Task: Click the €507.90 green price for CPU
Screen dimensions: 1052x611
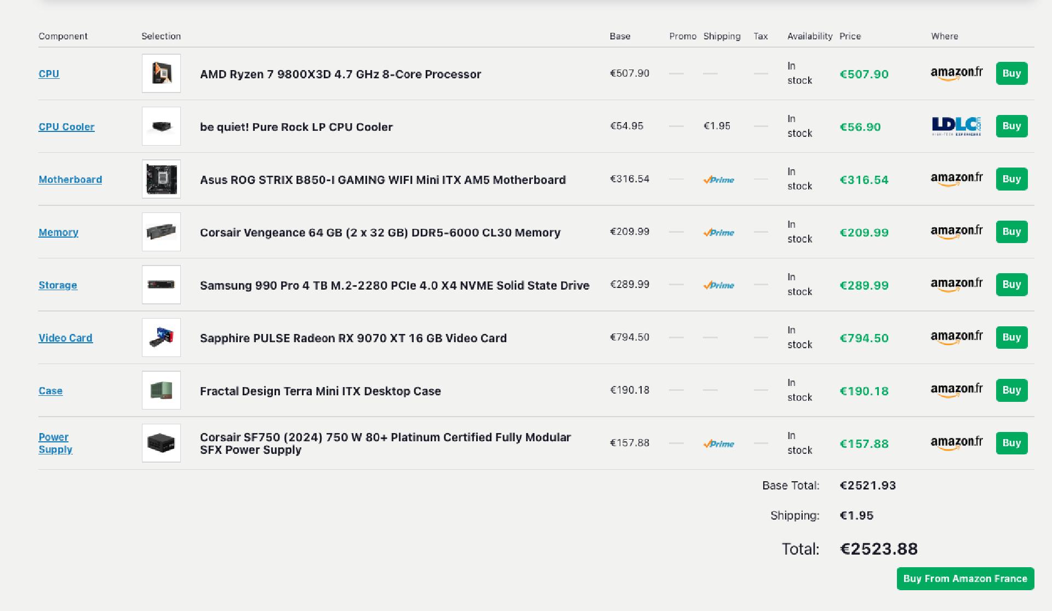Action: tap(864, 74)
